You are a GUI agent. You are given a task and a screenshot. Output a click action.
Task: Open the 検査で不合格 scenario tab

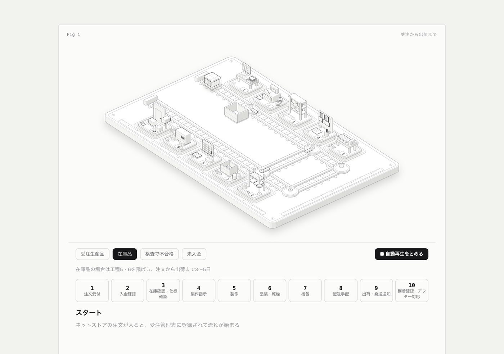point(159,254)
